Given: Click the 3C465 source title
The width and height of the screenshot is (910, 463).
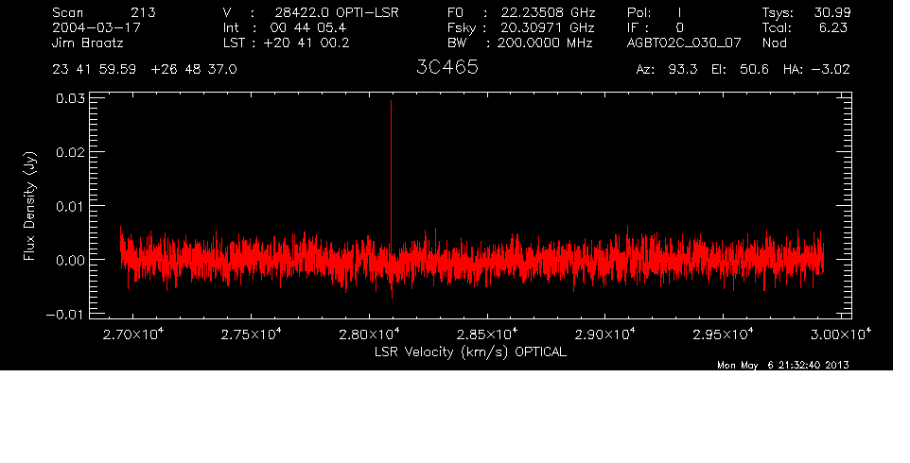Looking at the screenshot, I should click(446, 69).
